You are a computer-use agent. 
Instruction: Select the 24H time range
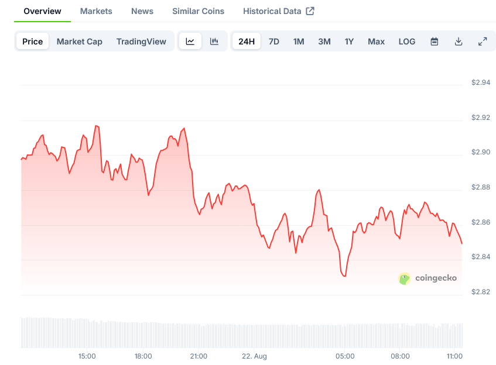(x=247, y=42)
